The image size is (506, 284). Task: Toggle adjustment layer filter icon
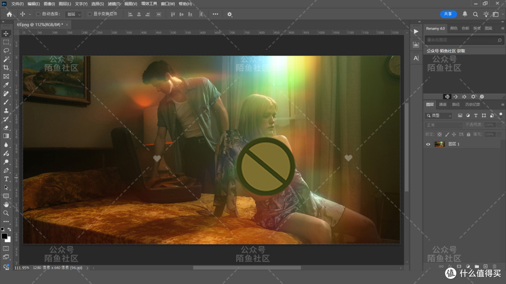coord(468,115)
